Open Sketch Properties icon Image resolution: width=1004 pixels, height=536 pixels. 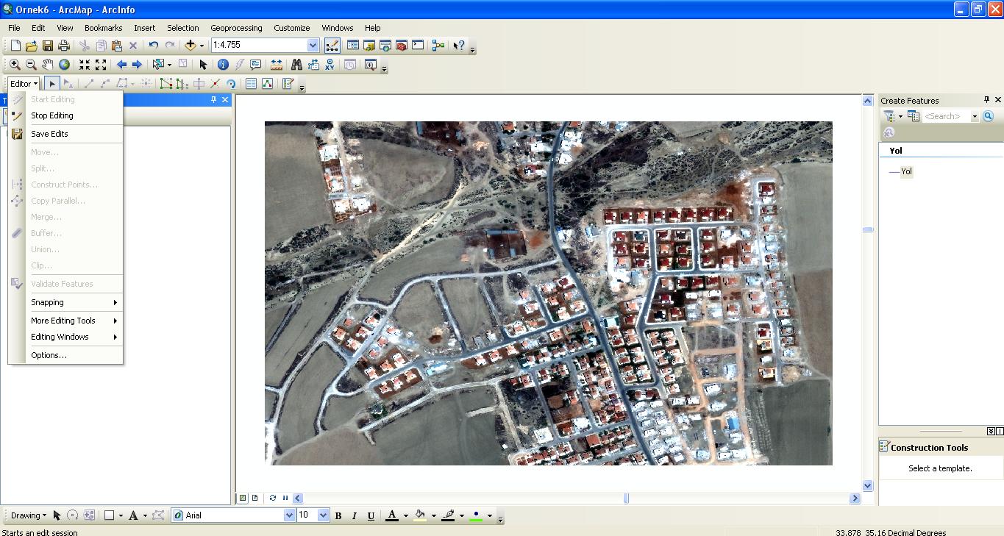point(267,84)
